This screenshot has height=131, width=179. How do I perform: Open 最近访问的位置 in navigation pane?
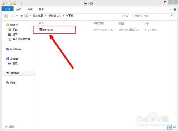[x=21, y=39]
